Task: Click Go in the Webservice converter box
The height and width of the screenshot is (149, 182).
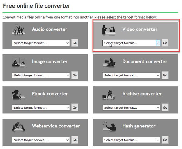Action: click(75, 140)
